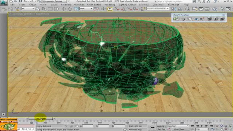Open MassFX World Parameters tool

tap(175, 19)
